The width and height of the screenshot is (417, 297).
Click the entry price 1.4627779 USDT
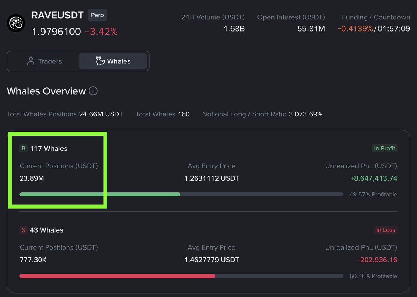pyautogui.click(x=212, y=260)
